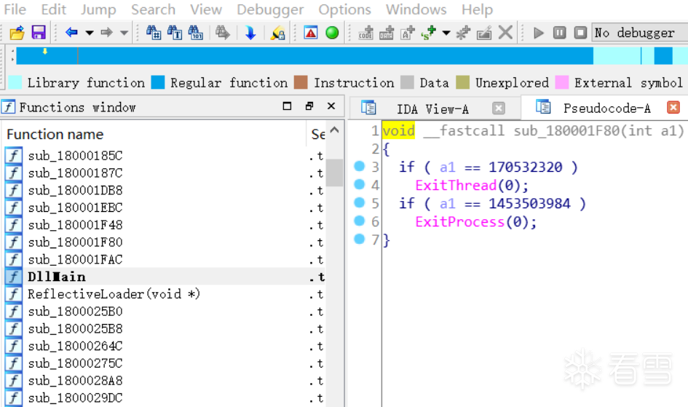Viewport: 688px width, 407px height.
Task: Click the text search binoculars icon
Action: (175, 33)
